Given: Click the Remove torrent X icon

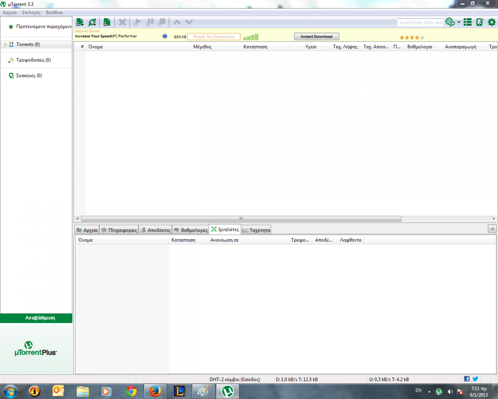Looking at the screenshot, I should 122,22.
